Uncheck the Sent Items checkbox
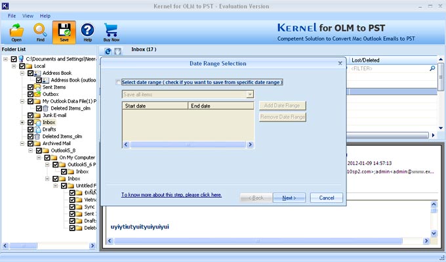This screenshot has width=446, height=262. (30, 87)
